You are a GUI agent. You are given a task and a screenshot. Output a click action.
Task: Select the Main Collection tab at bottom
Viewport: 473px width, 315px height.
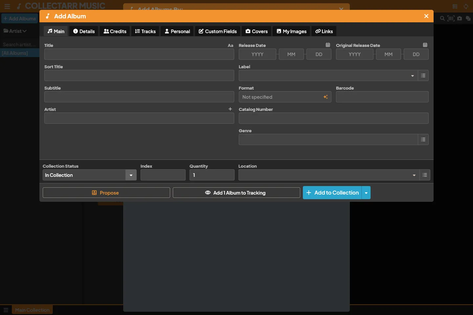[32, 310]
